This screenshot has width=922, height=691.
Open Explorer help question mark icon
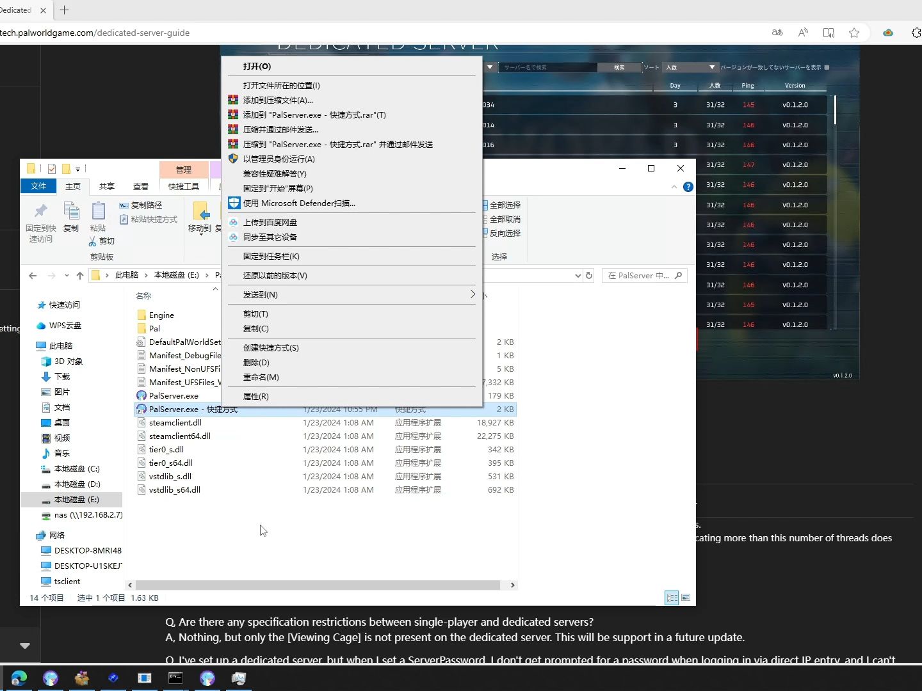(688, 187)
